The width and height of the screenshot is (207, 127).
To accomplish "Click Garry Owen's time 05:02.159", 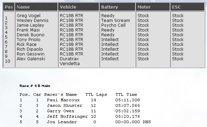I will [x=128, y=111].
